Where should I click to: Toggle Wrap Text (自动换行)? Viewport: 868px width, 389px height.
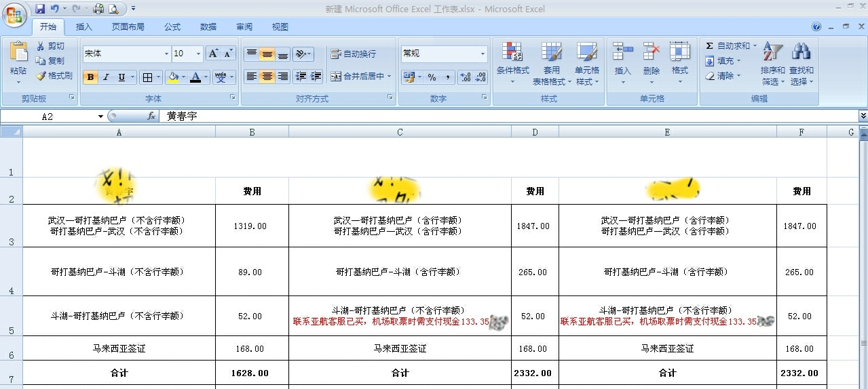[x=353, y=54]
